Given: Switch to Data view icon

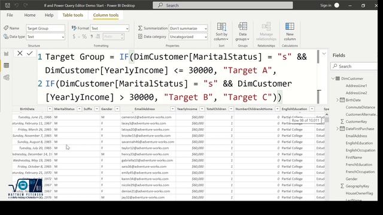Looking at the screenshot, I should (x=7, y=65).
